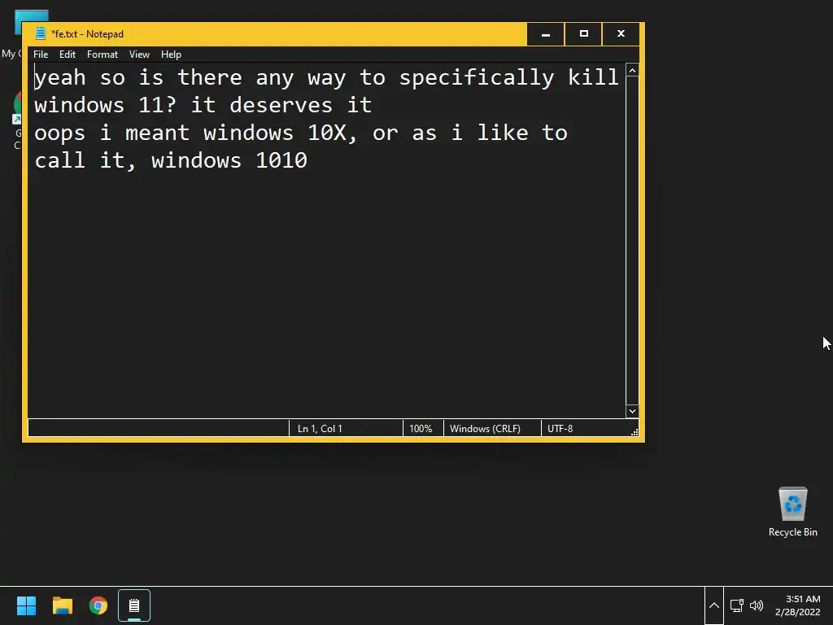Click the Windows (CRLF) status entry

click(x=492, y=428)
